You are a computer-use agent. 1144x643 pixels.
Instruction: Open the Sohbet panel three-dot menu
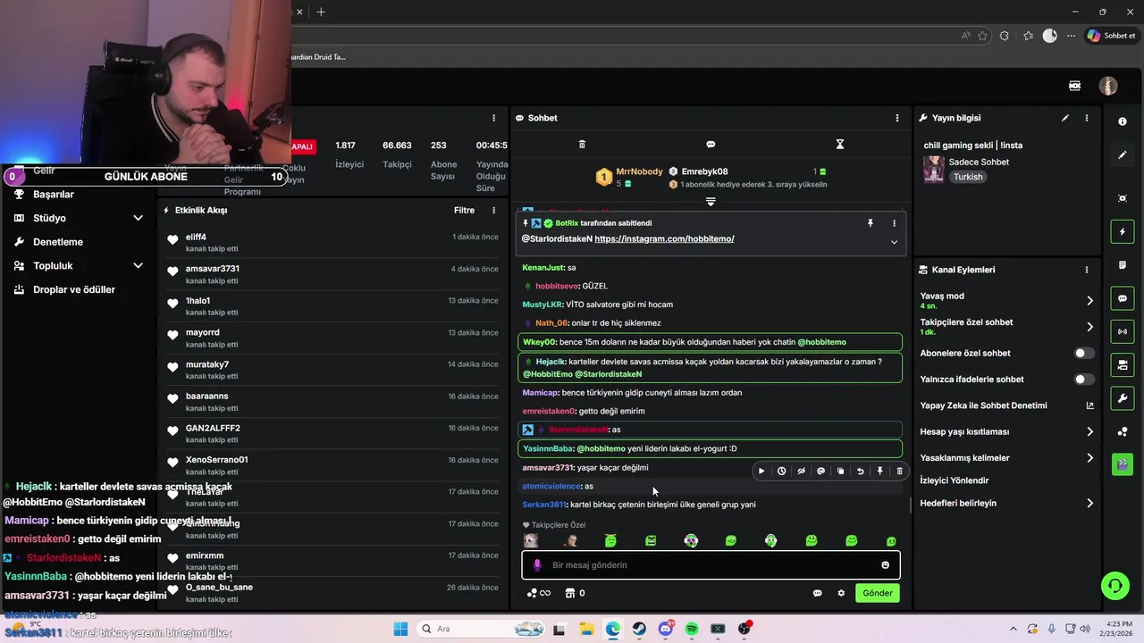point(897,118)
